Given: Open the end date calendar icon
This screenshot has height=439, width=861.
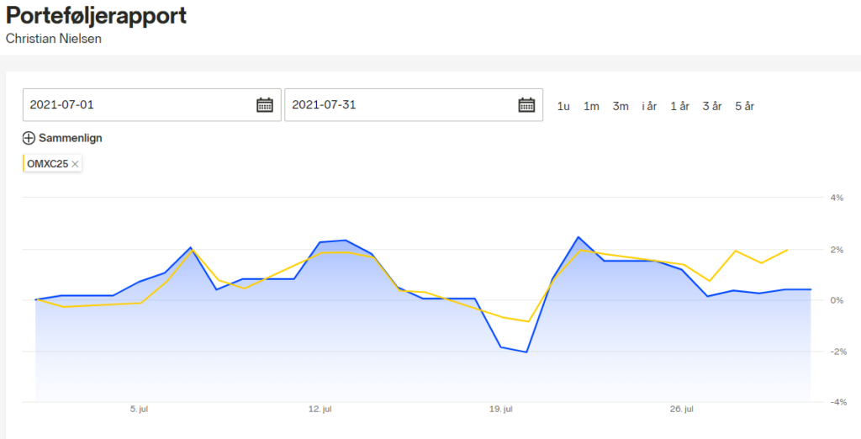Looking at the screenshot, I should coord(526,104).
